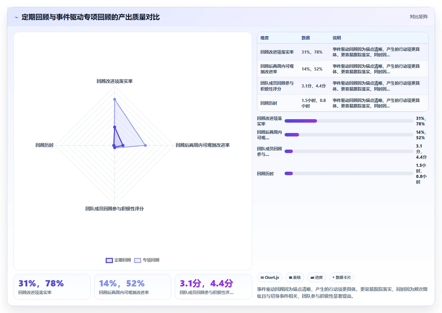Click table row label 团队成员回顾参与积极性评分
Image resolution: width=442 pixels, height=313 pixels.
pyautogui.click(x=277, y=86)
